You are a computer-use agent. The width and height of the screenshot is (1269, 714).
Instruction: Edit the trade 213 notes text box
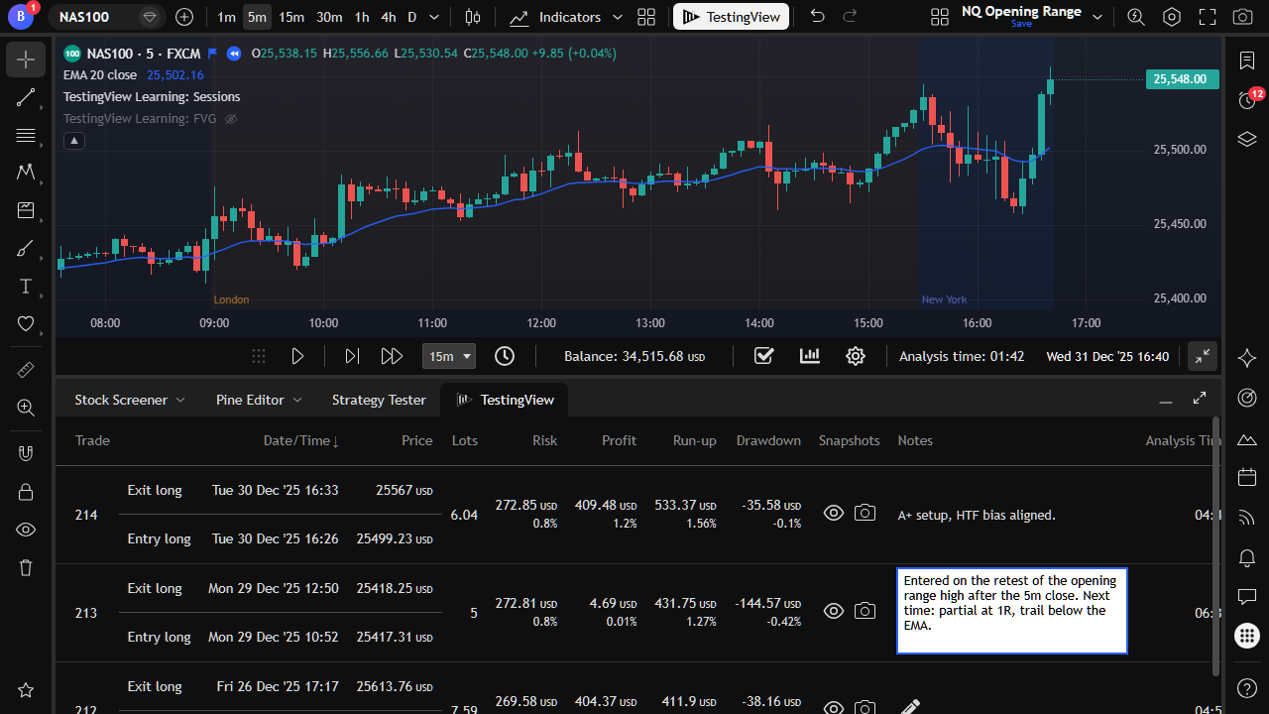pos(1012,611)
